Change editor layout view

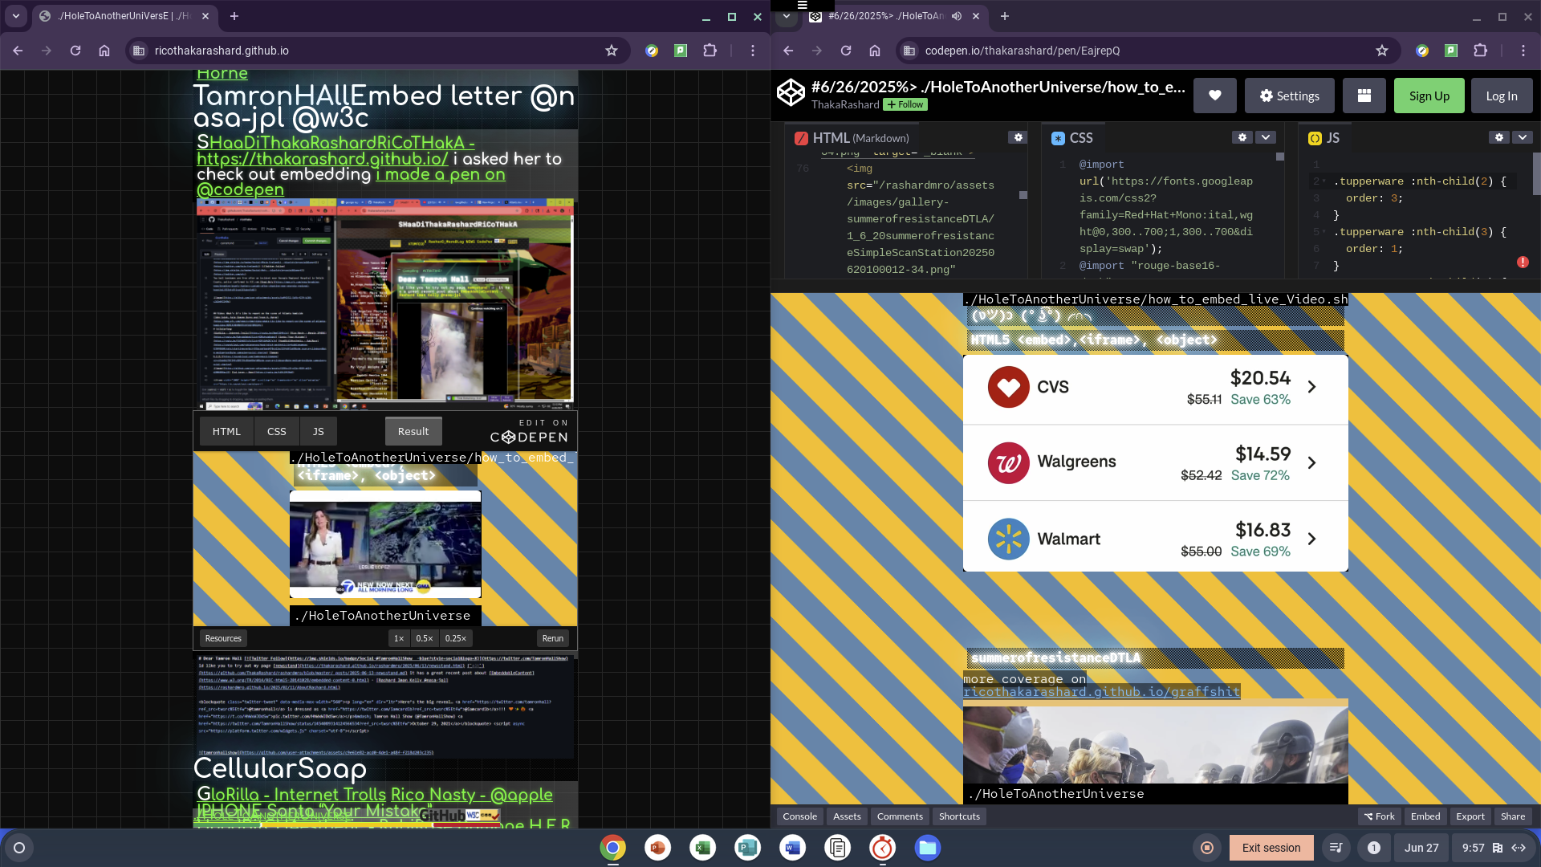(x=1364, y=96)
